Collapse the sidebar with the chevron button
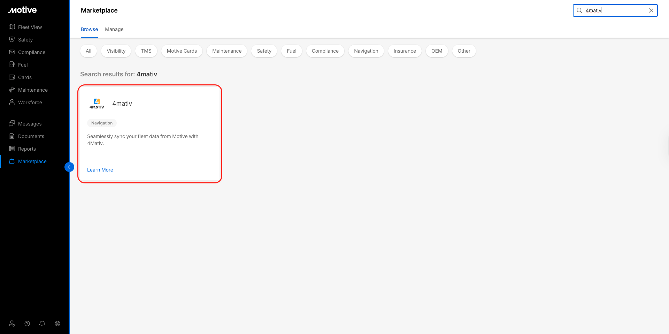 click(69, 167)
